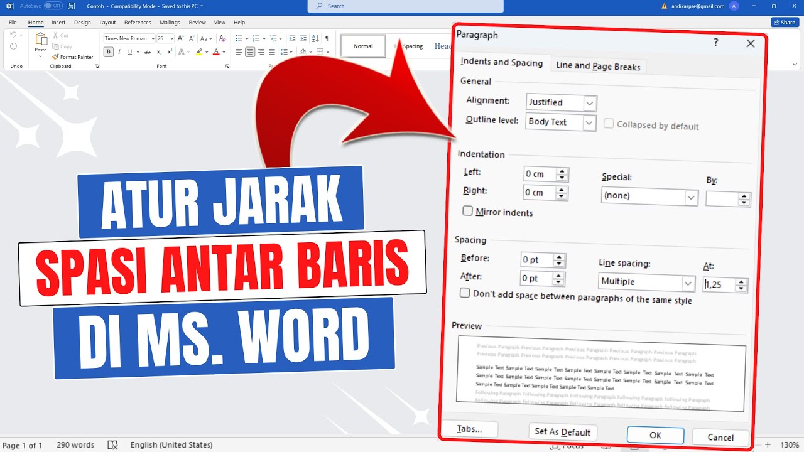
Task: Apply Superscript formatting
Action: (x=169, y=52)
